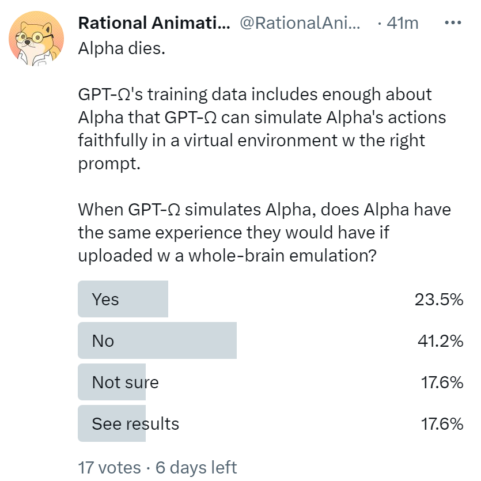Open the three-dot more options menu
This screenshot has height=481, width=481.
[454, 23]
